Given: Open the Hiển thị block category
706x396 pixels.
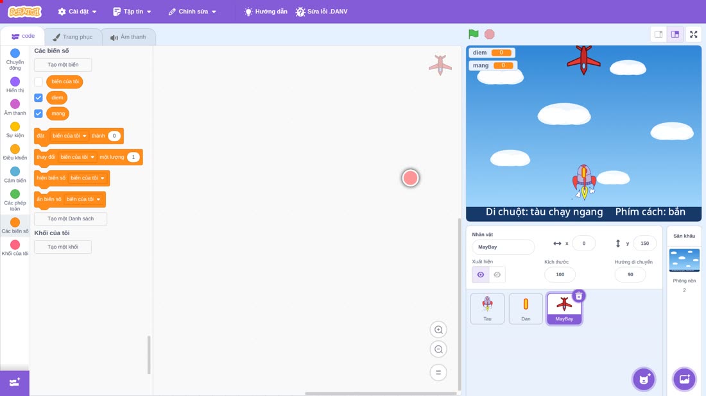Looking at the screenshot, I should [x=15, y=85].
